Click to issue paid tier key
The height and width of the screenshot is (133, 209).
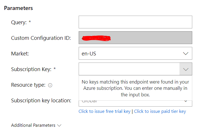coord(160,111)
